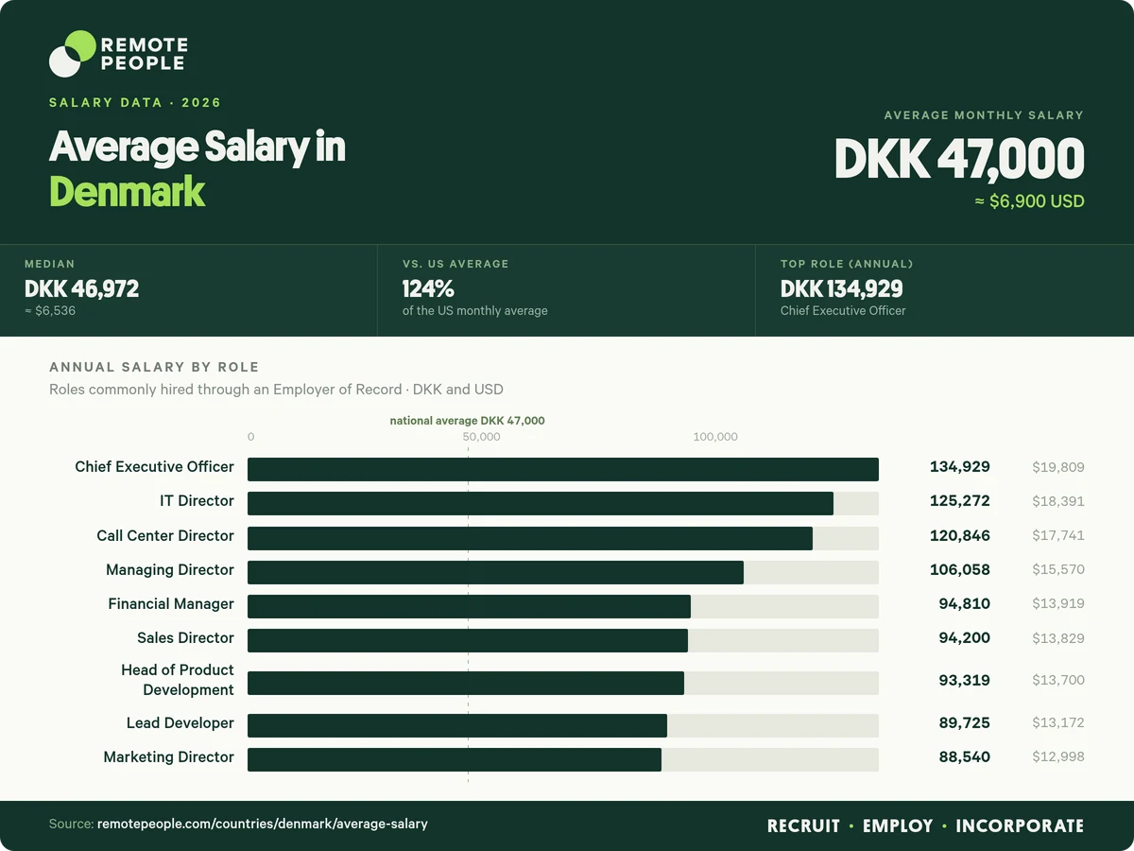Click the '94,200' salary value
This screenshot has width=1134, height=851.
pos(964,637)
